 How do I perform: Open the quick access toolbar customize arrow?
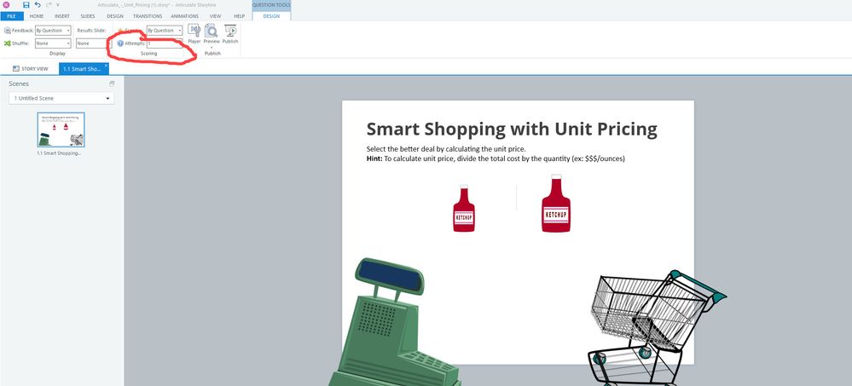click(58, 5)
